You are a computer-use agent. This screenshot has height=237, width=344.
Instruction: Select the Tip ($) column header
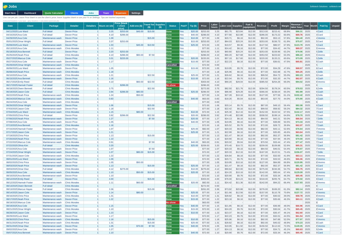(193, 26)
